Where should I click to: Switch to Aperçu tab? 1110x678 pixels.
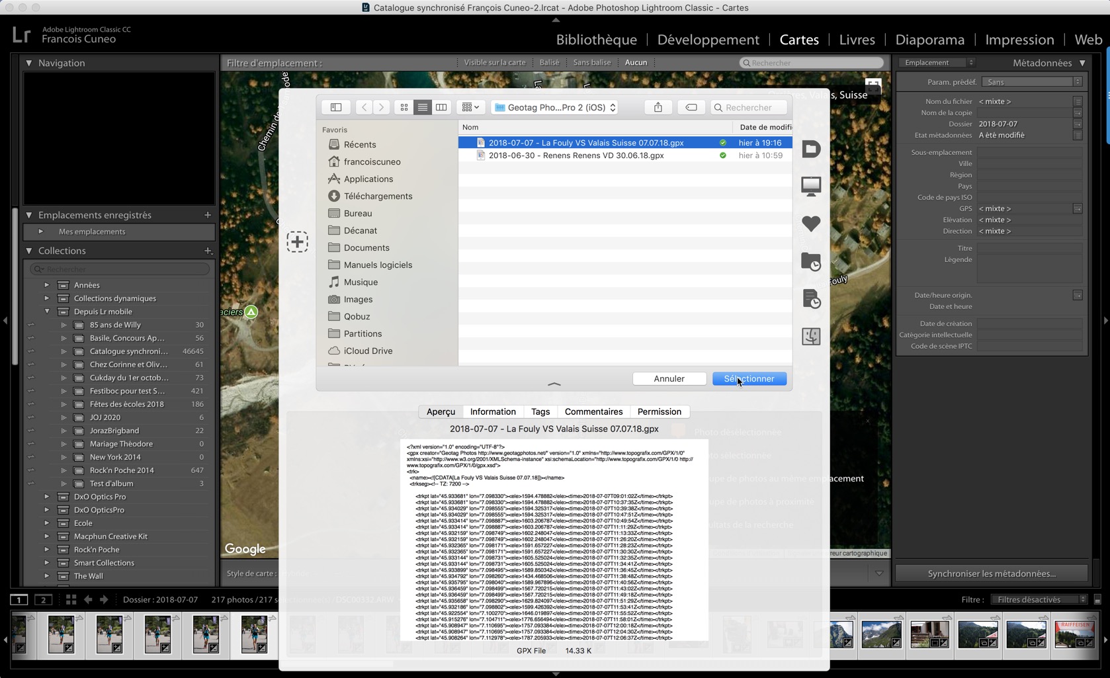(441, 411)
